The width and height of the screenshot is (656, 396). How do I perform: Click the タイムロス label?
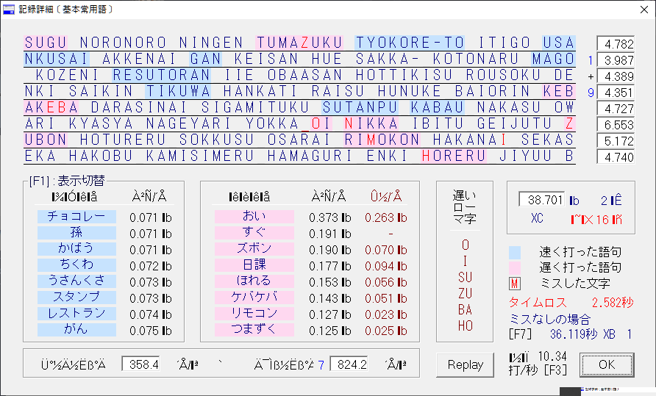[538, 303]
